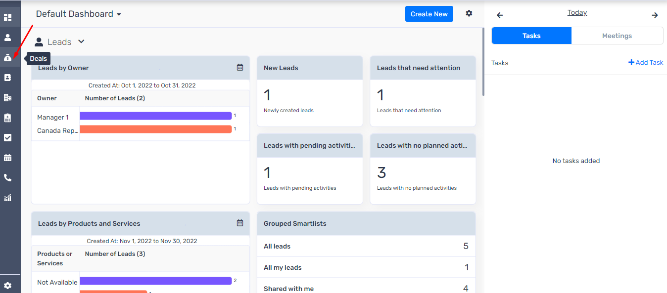Screen dimensions: 667x293
Task: Select All my leads smartlist row
Action: coord(366,267)
